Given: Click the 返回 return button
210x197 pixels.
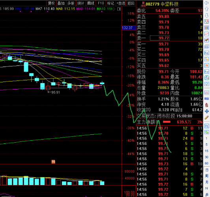Looking at the screenshot, I should point(131,3).
